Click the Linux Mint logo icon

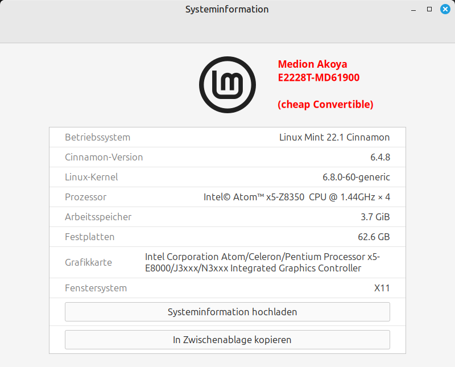pyautogui.click(x=227, y=85)
